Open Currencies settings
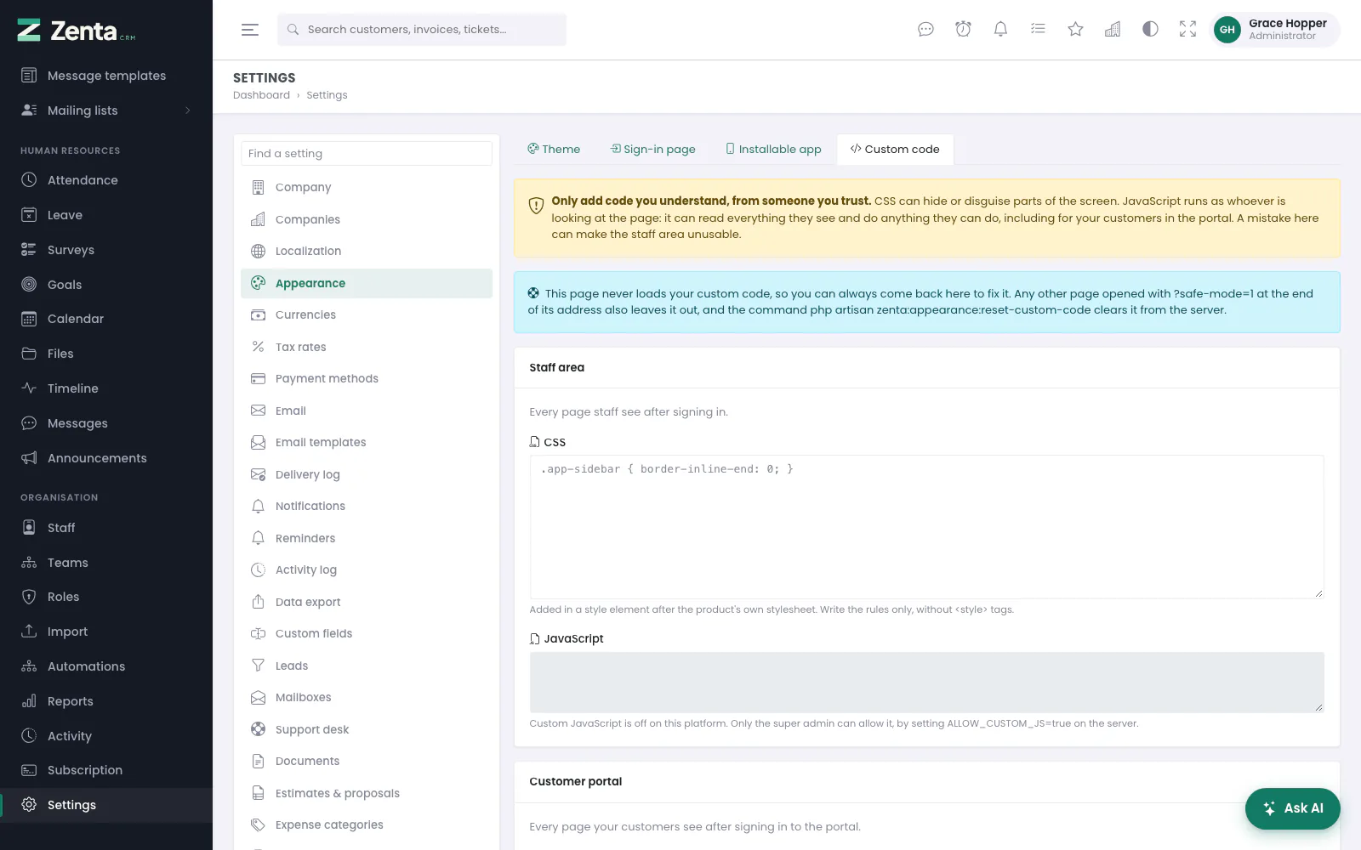This screenshot has height=850, width=1361. point(367,315)
